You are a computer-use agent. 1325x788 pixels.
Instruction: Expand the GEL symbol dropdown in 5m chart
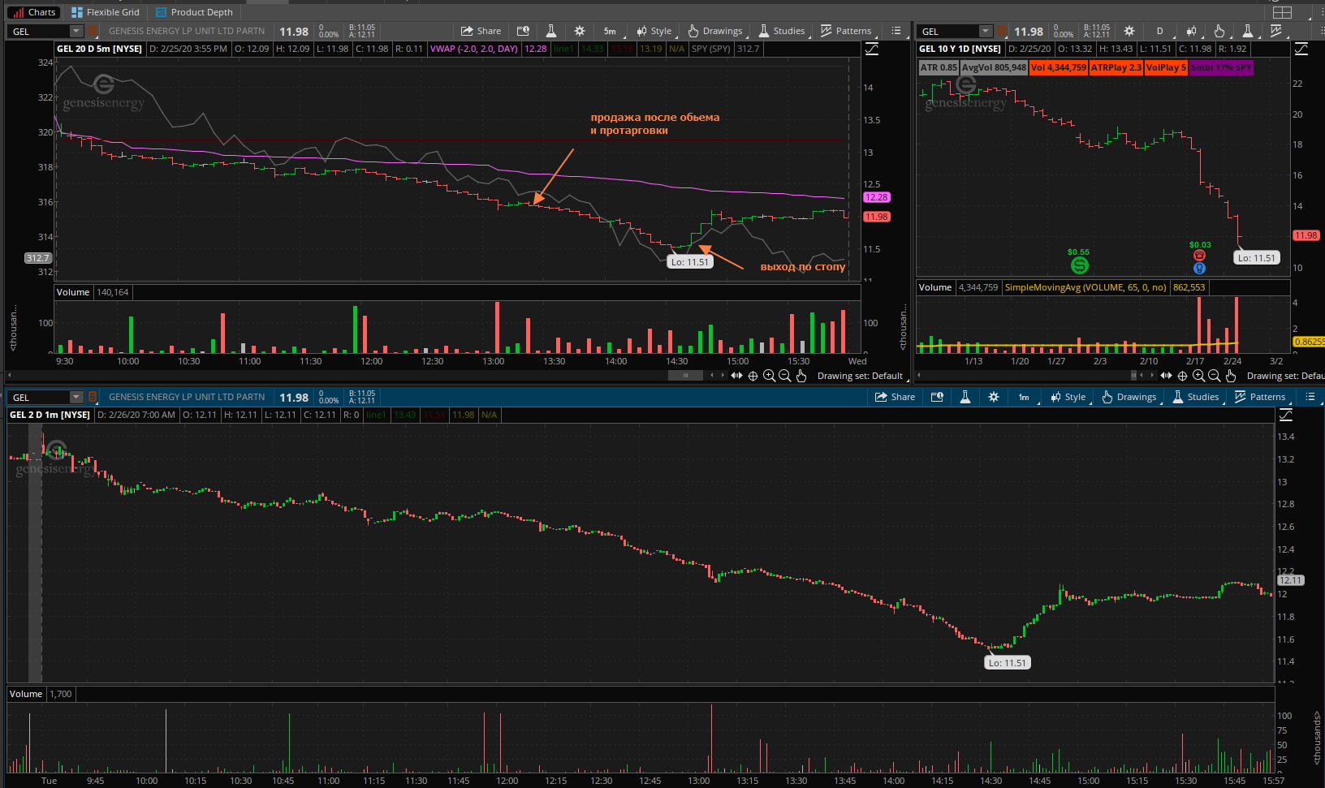tap(76, 32)
